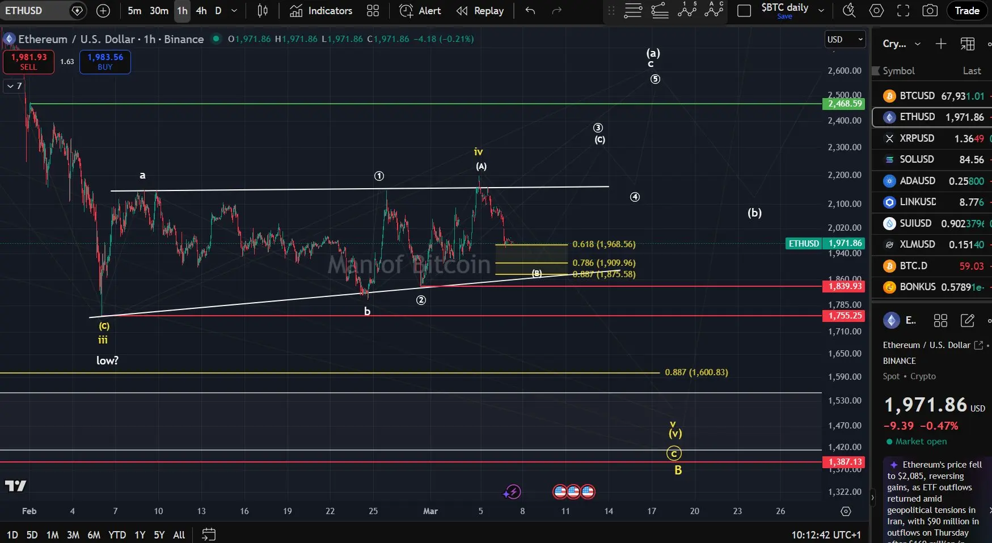This screenshot has height=543, width=992.
Task: Select SUIUSD in the watchlist
Action: pyautogui.click(x=932, y=223)
